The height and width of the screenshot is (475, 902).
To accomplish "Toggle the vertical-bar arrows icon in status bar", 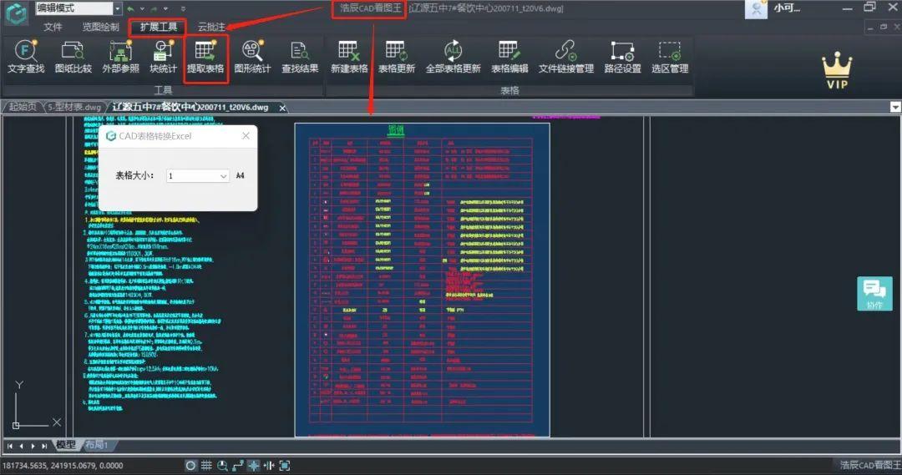I will pyautogui.click(x=269, y=466).
